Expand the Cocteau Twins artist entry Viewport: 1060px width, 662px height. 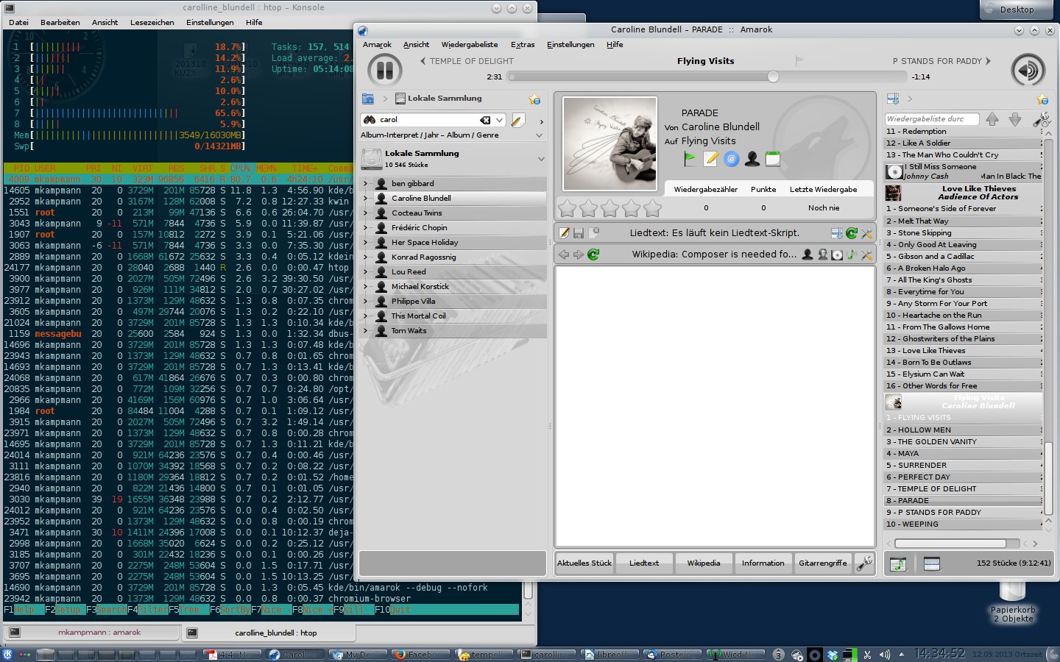[x=365, y=213]
